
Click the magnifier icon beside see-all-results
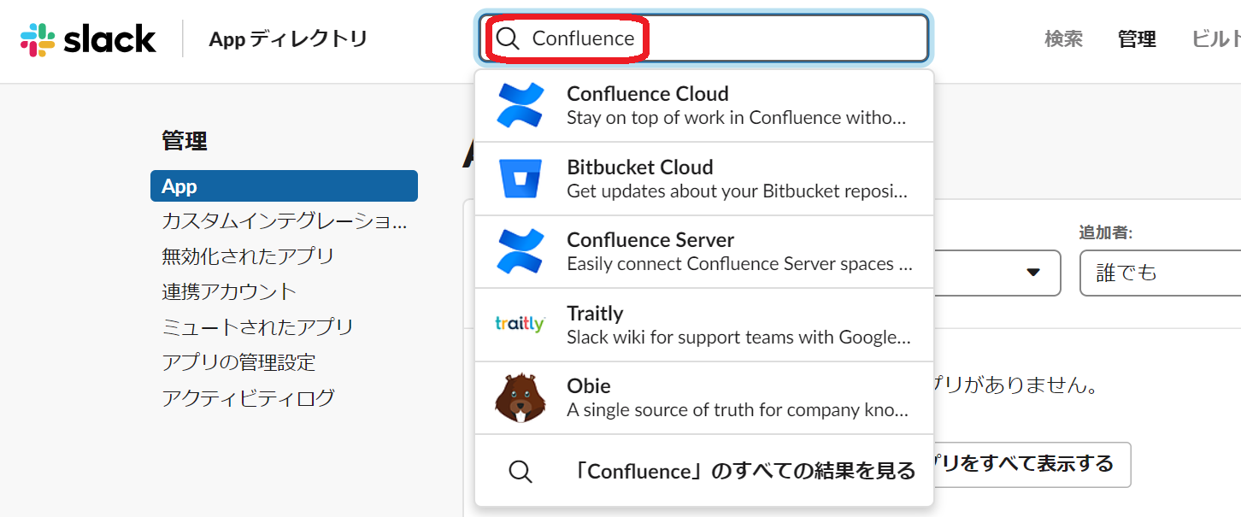521,471
